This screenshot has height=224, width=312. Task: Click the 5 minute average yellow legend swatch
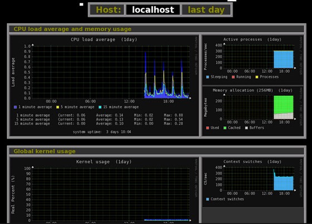[58, 107]
